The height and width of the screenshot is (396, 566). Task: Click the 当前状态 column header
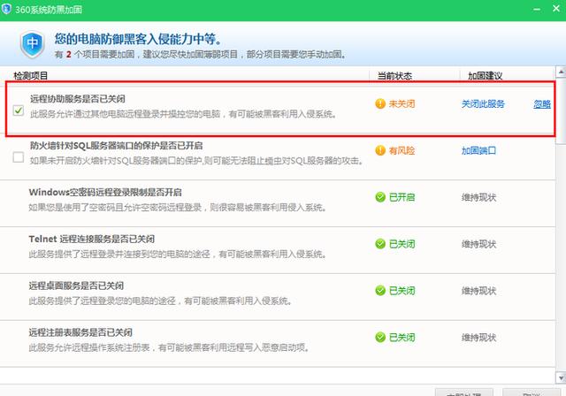[394, 76]
